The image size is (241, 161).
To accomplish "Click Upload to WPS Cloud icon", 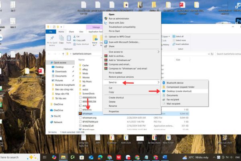I will click(106, 37).
